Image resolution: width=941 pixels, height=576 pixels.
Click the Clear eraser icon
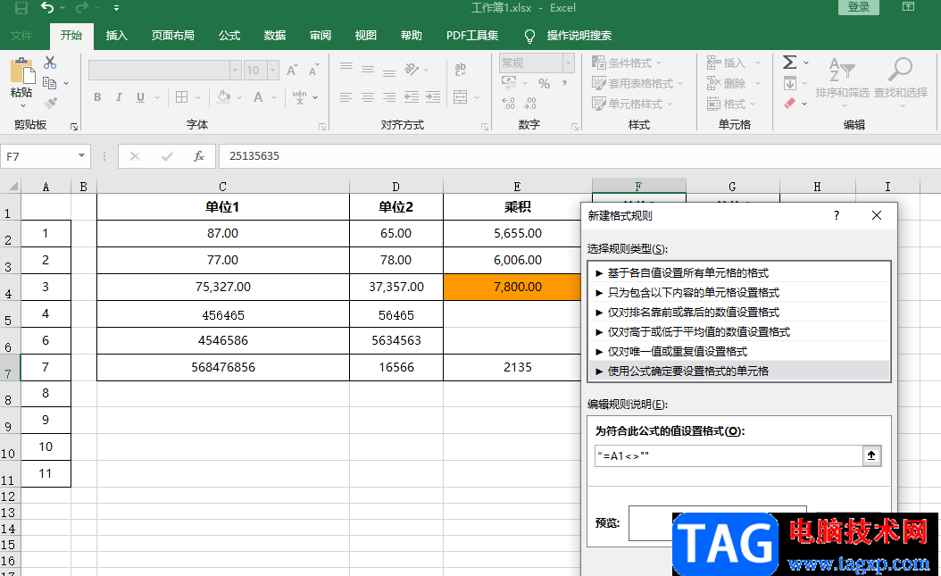790,104
